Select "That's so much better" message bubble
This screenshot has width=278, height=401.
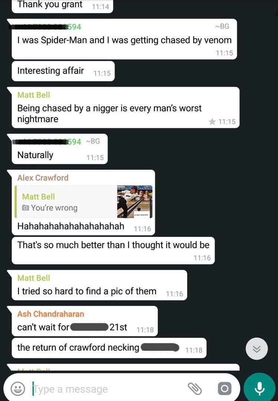(x=113, y=251)
